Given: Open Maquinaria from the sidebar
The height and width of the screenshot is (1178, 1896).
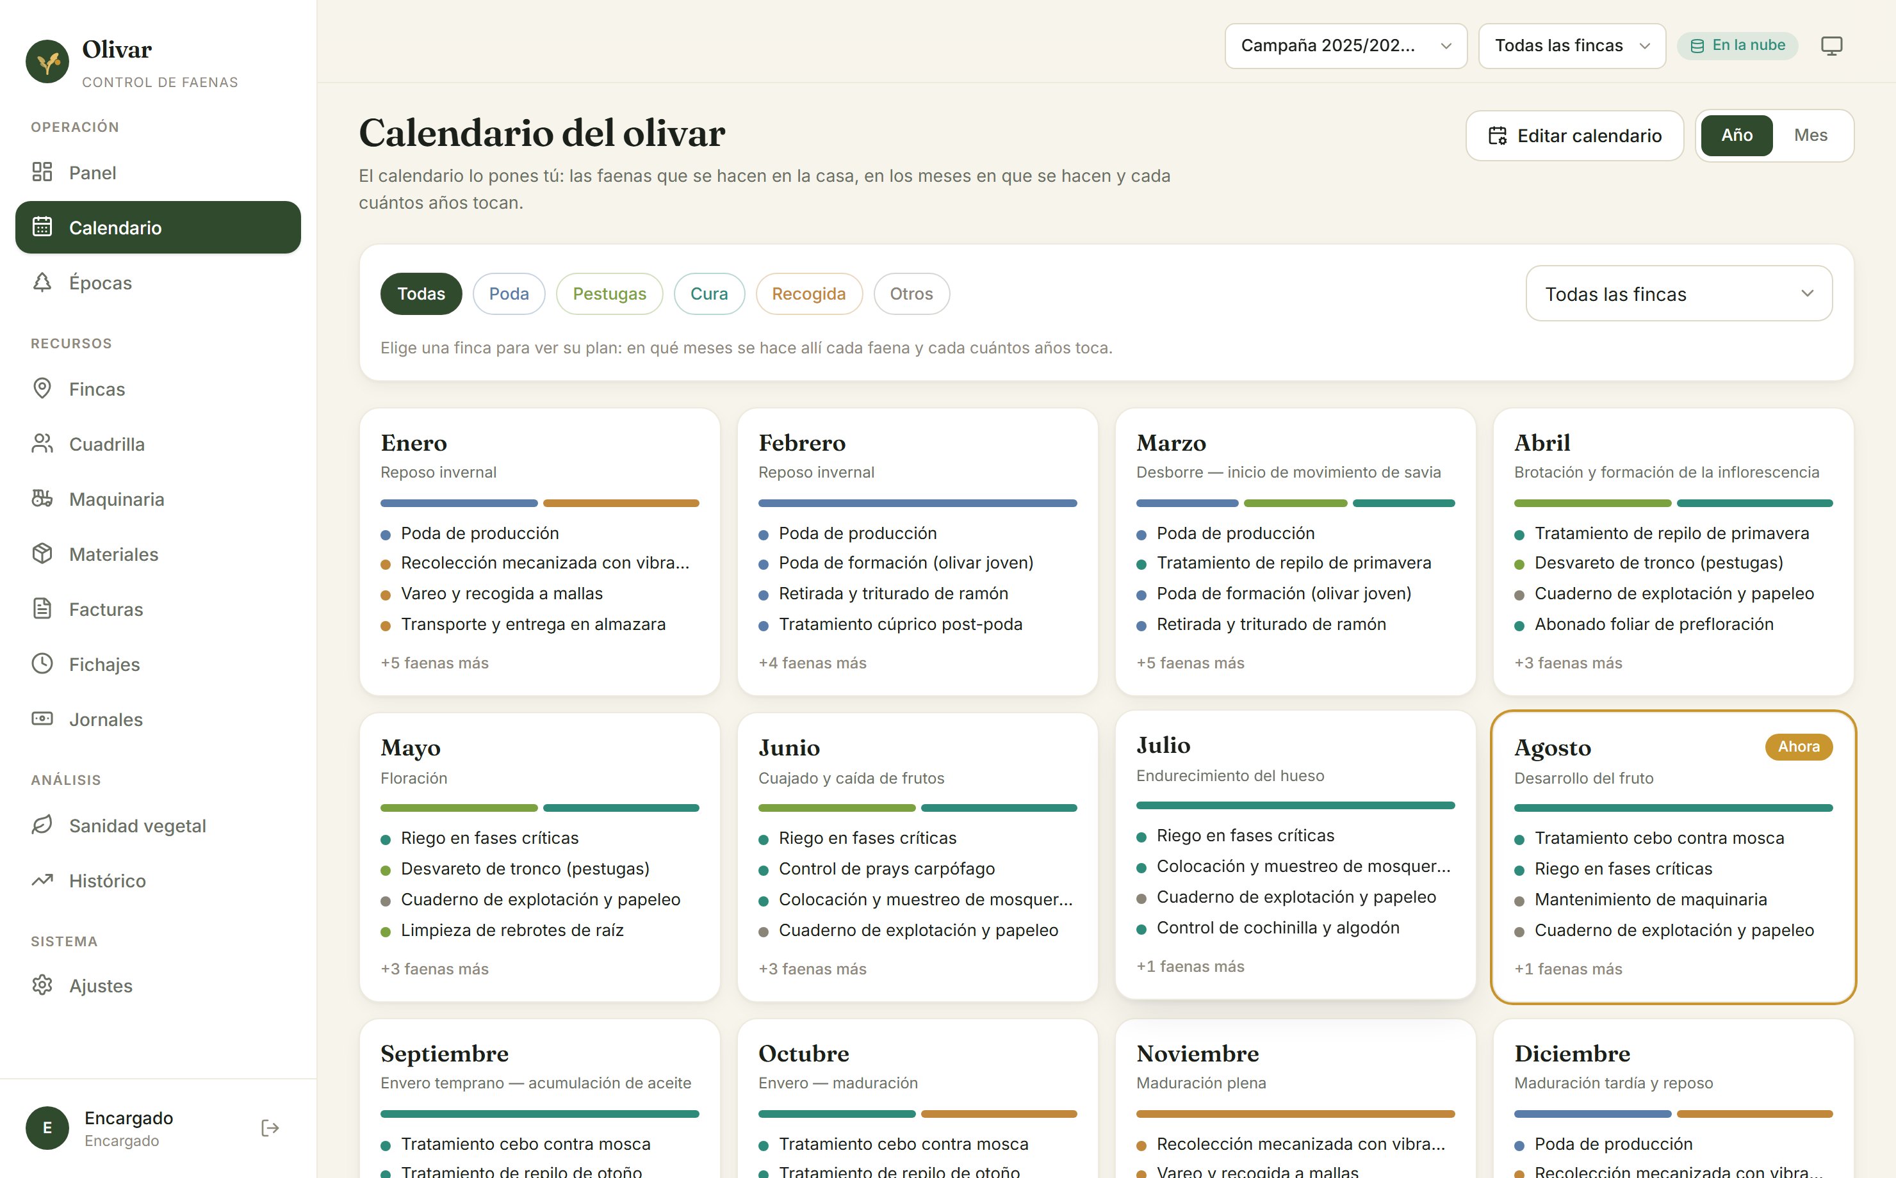Looking at the screenshot, I should click(x=158, y=499).
